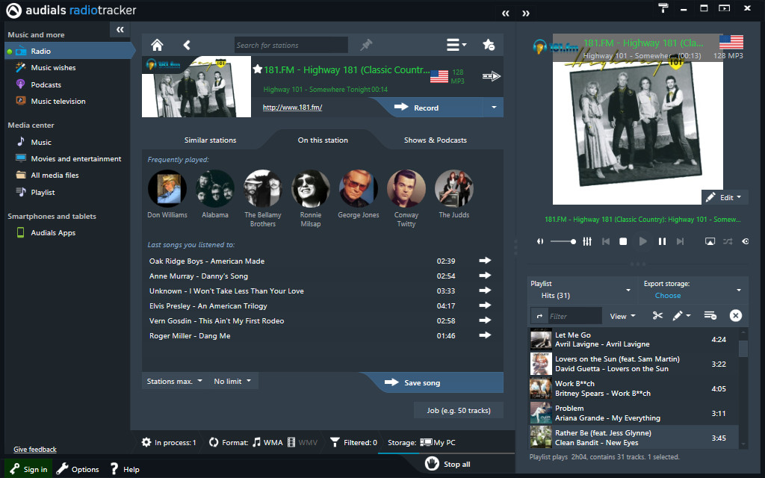Remove station from favorites with star-minus icon
This screenshot has width=765, height=478.
(x=489, y=45)
